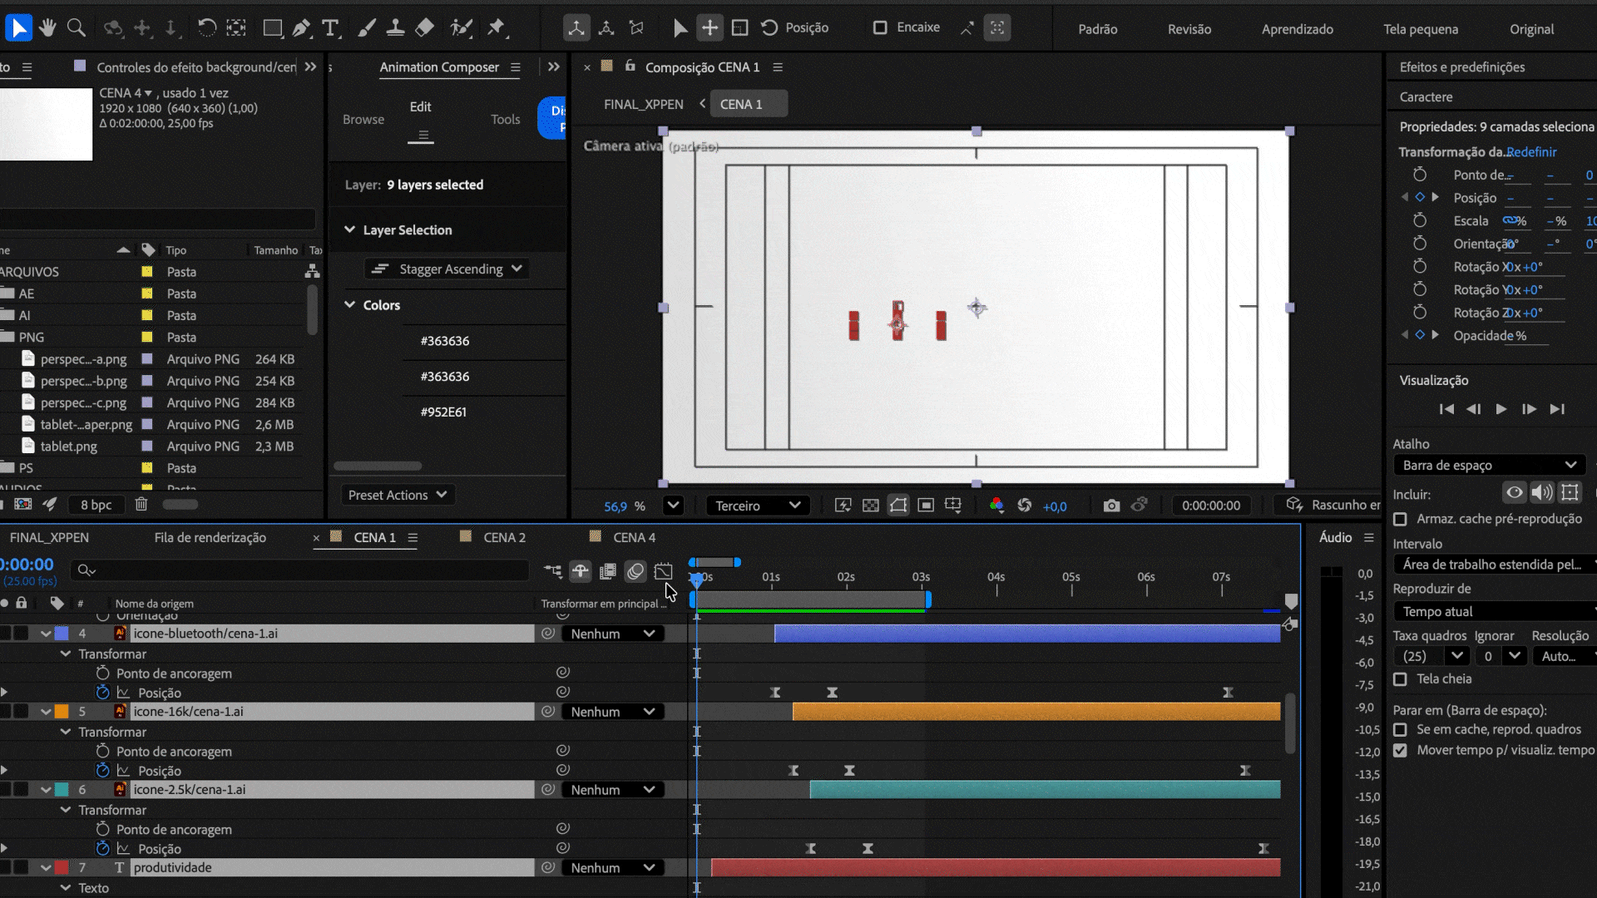The width and height of the screenshot is (1597, 898).
Task: Select the Hand tool
Action: click(x=47, y=27)
